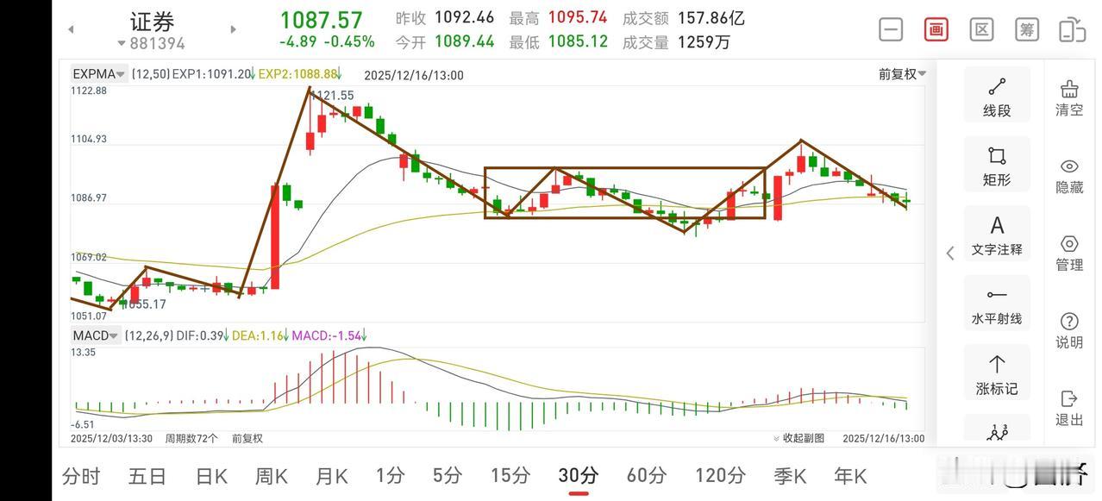Open the 筹 chip distribution icon
Image resolution: width=1102 pixels, height=501 pixels.
1027,29
